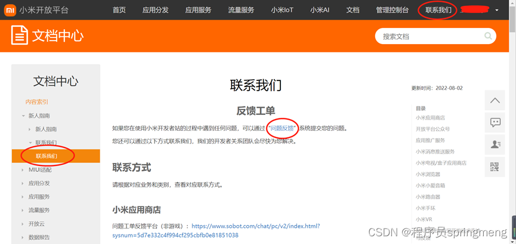Open the sobot.com feedback platform URL
The width and height of the screenshot is (516, 244).
coord(216,231)
